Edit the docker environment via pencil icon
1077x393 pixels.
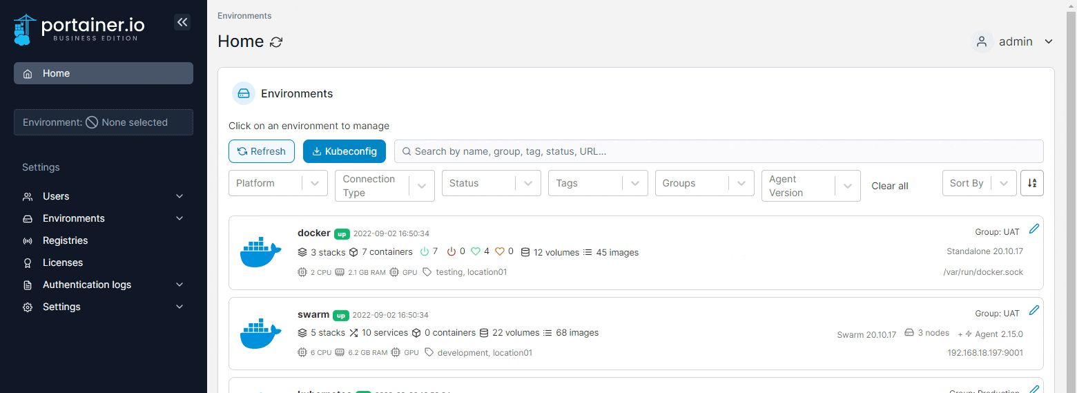1034,229
